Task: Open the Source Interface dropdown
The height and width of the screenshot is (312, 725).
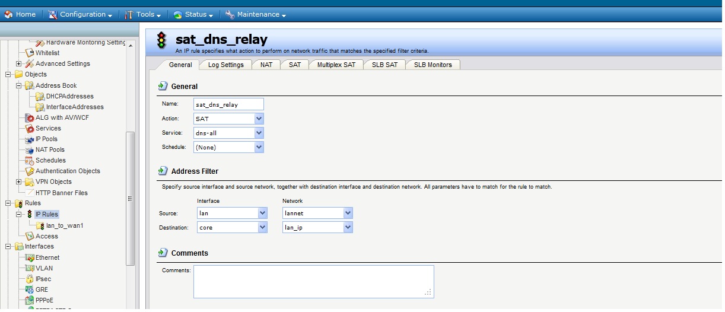Action: pos(232,213)
